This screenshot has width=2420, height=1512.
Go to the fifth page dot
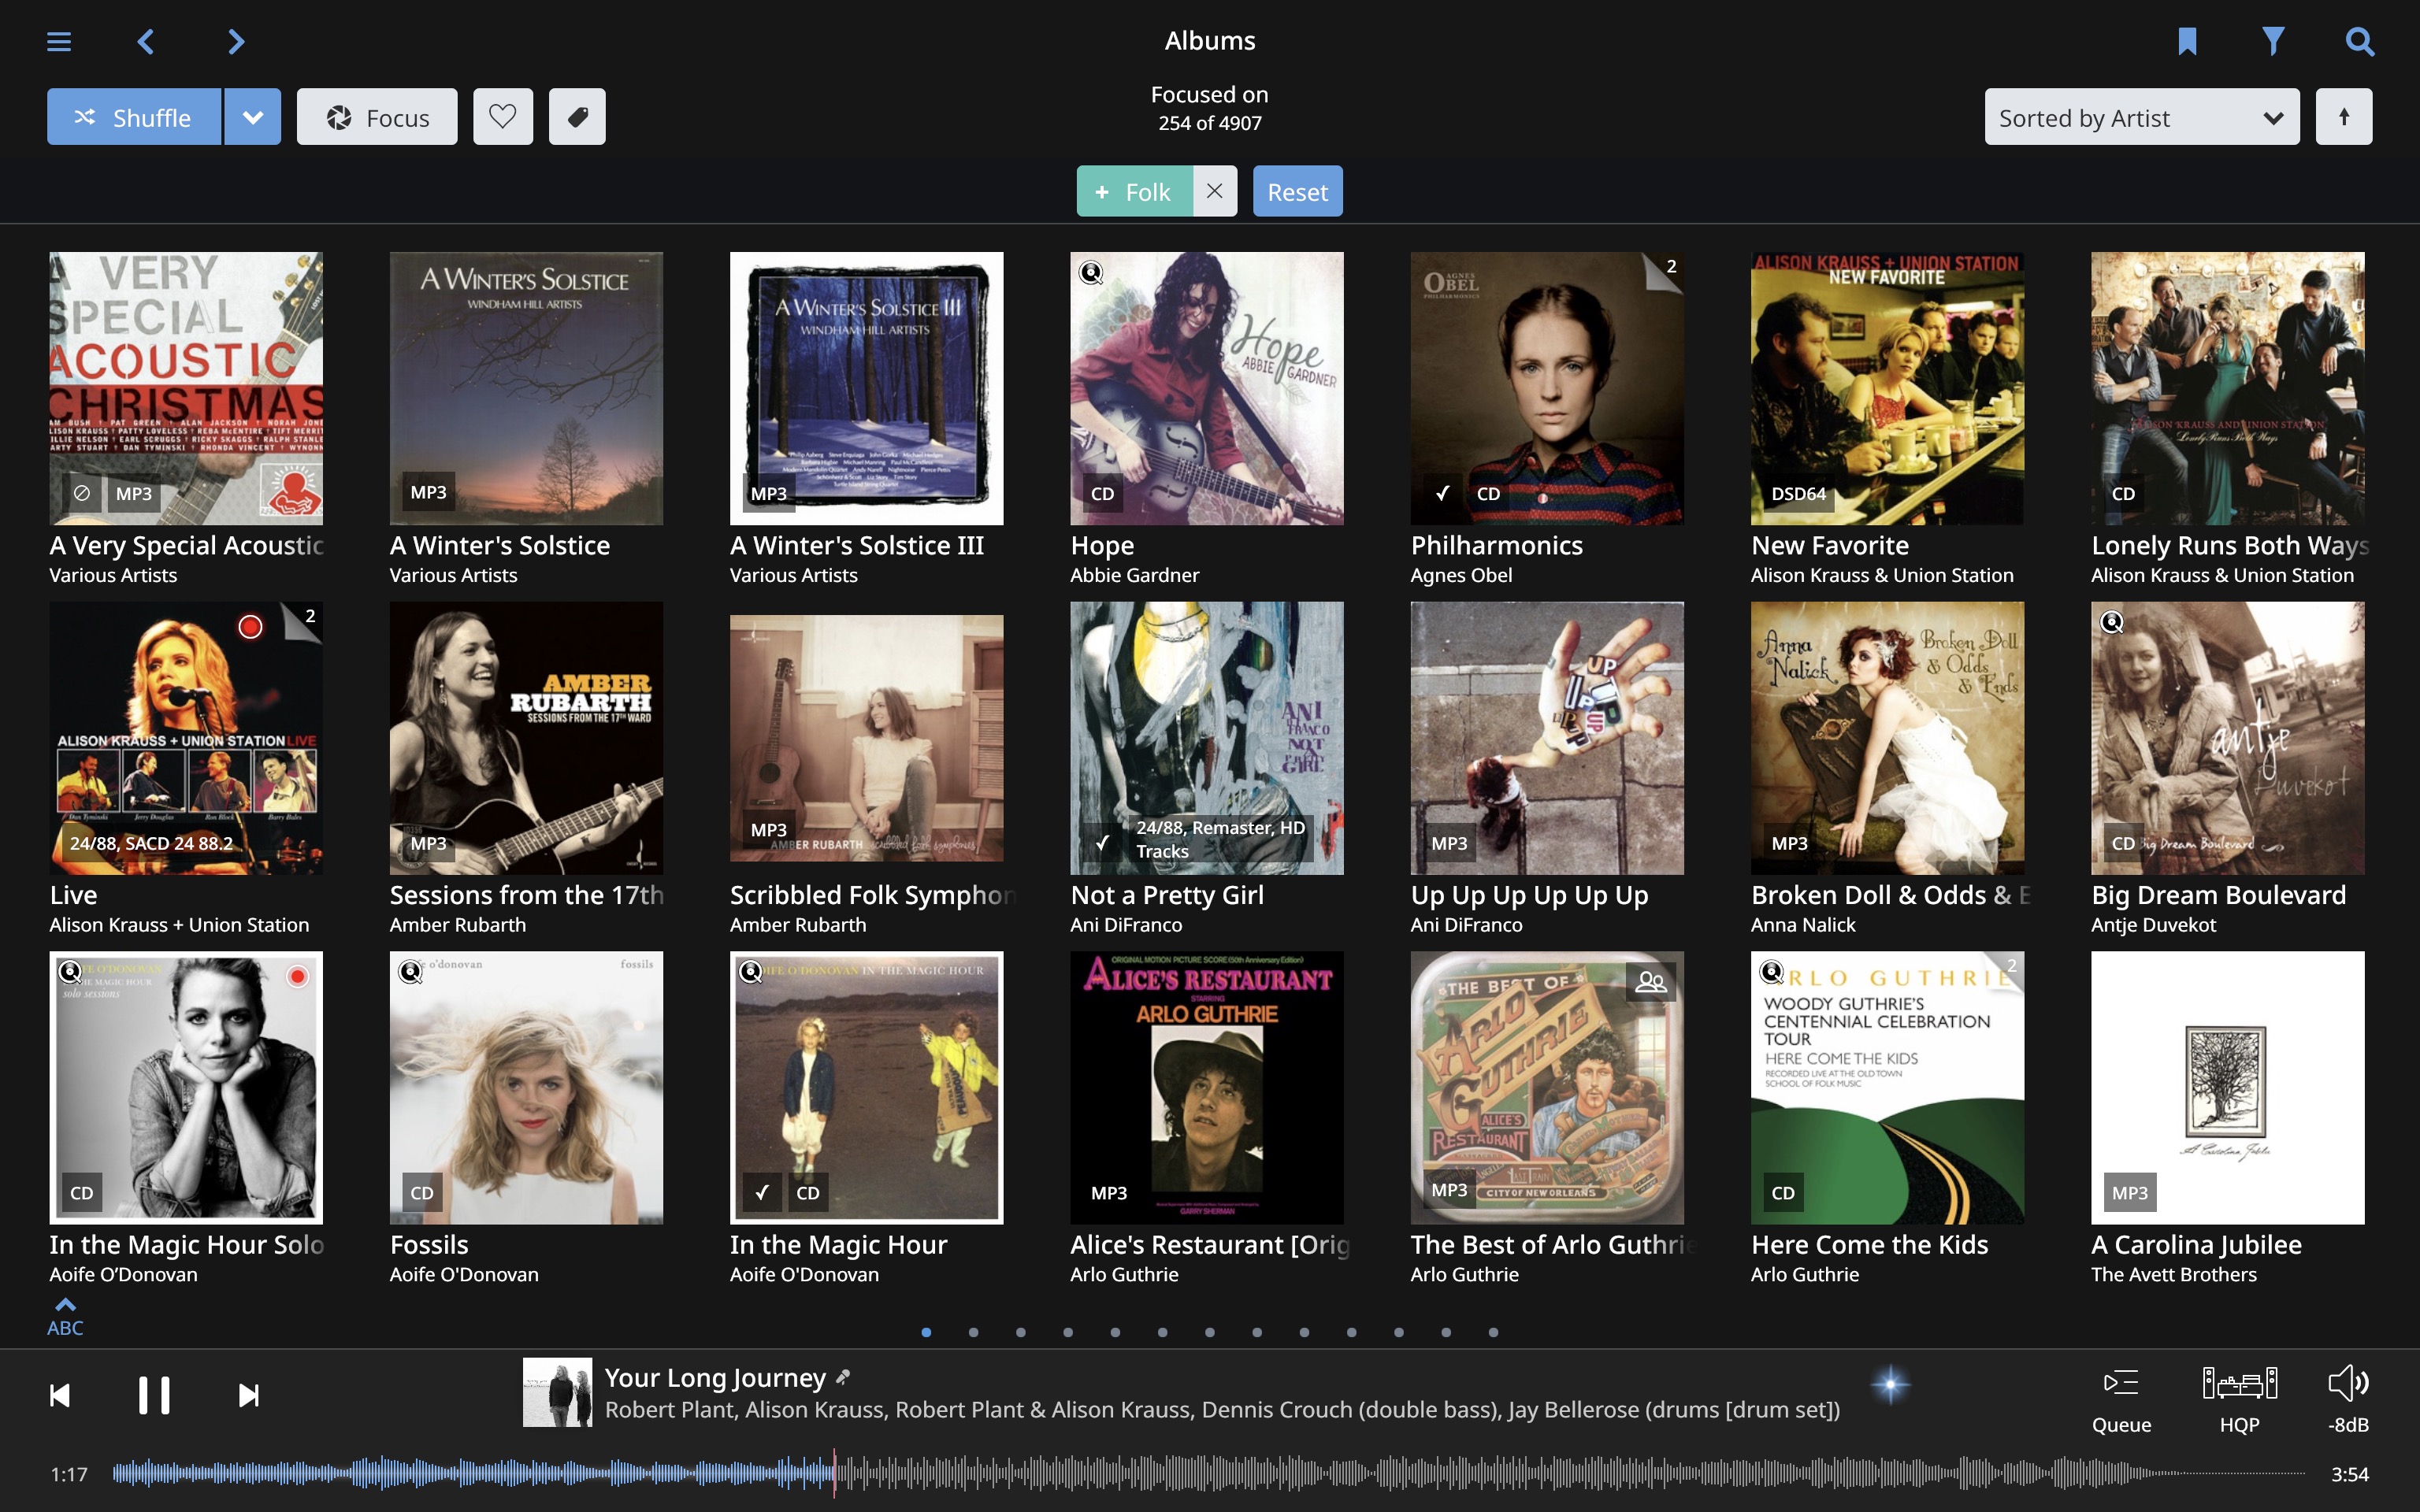1115,1332
